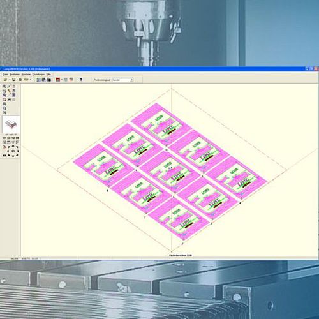Select the diagonal line tool in the palette's top row
The width and height of the screenshot is (319, 319).
9,86
